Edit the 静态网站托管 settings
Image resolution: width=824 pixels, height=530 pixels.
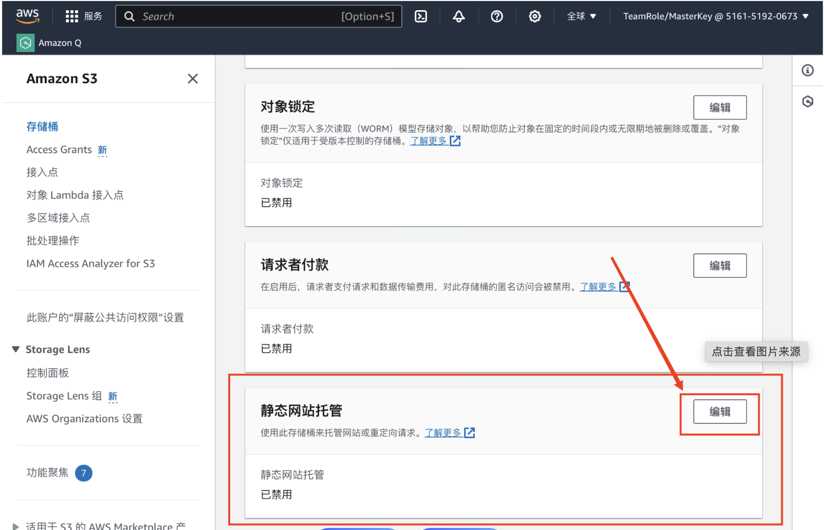click(x=720, y=412)
